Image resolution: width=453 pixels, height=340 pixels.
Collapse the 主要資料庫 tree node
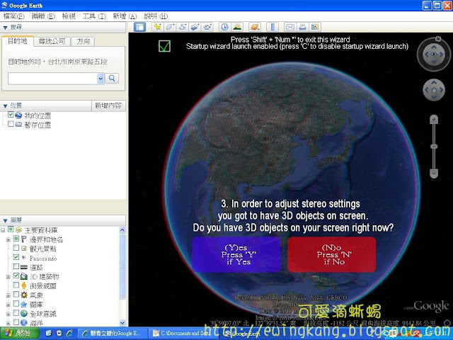click(x=3, y=230)
